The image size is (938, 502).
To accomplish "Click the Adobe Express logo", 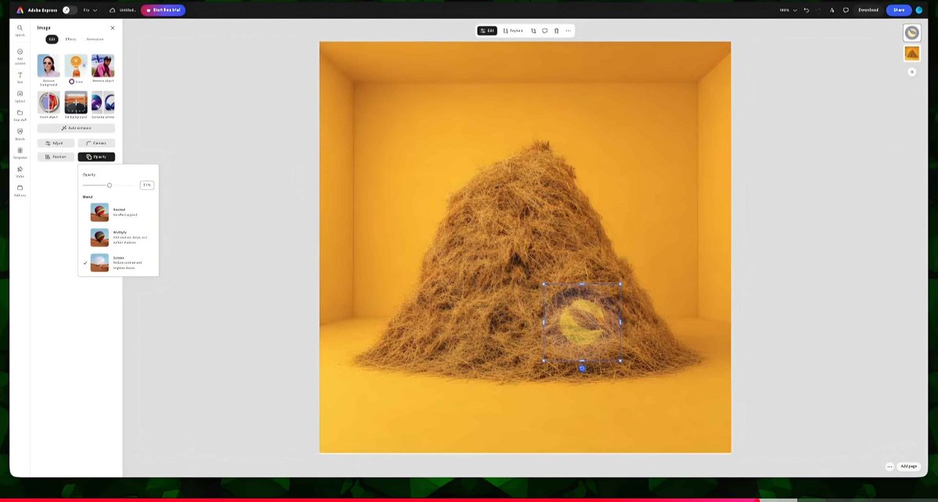I will point(20,10).
